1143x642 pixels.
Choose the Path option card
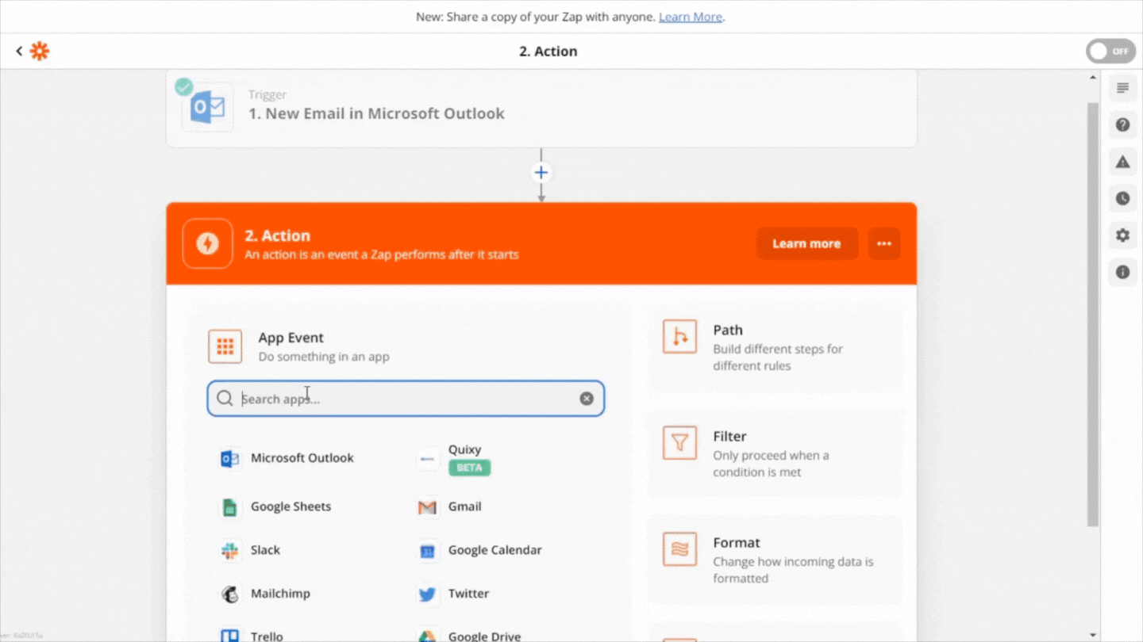pyautogui.click(x=775, y=348)
